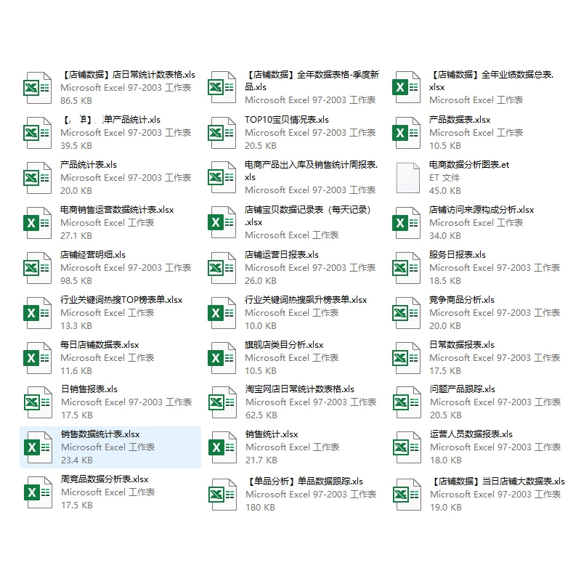The height and width of the screenshot is (581, 581).
Task: Select the icon for 【单品分析】单品数据跟踪.xls
Action: (223, 495)
